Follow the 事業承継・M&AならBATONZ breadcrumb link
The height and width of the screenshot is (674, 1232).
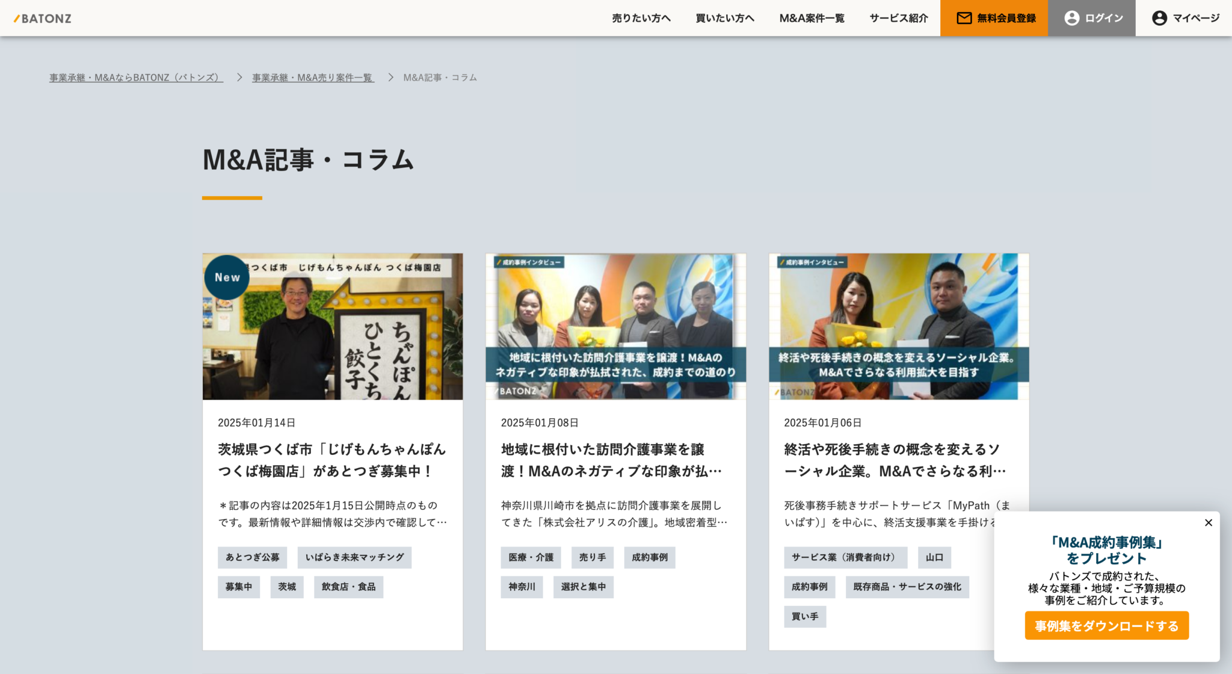[x=136, y=78]
